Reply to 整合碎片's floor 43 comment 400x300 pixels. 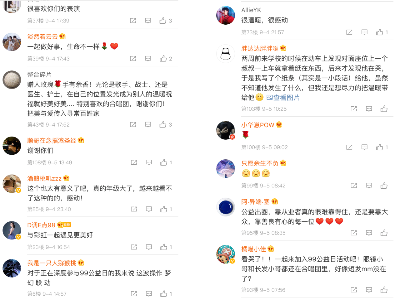pos(148,125)
